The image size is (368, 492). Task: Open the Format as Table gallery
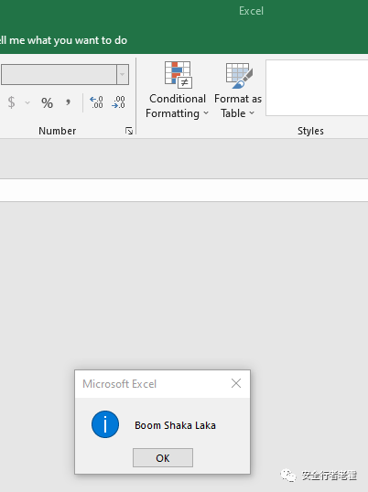coord(238,91)
